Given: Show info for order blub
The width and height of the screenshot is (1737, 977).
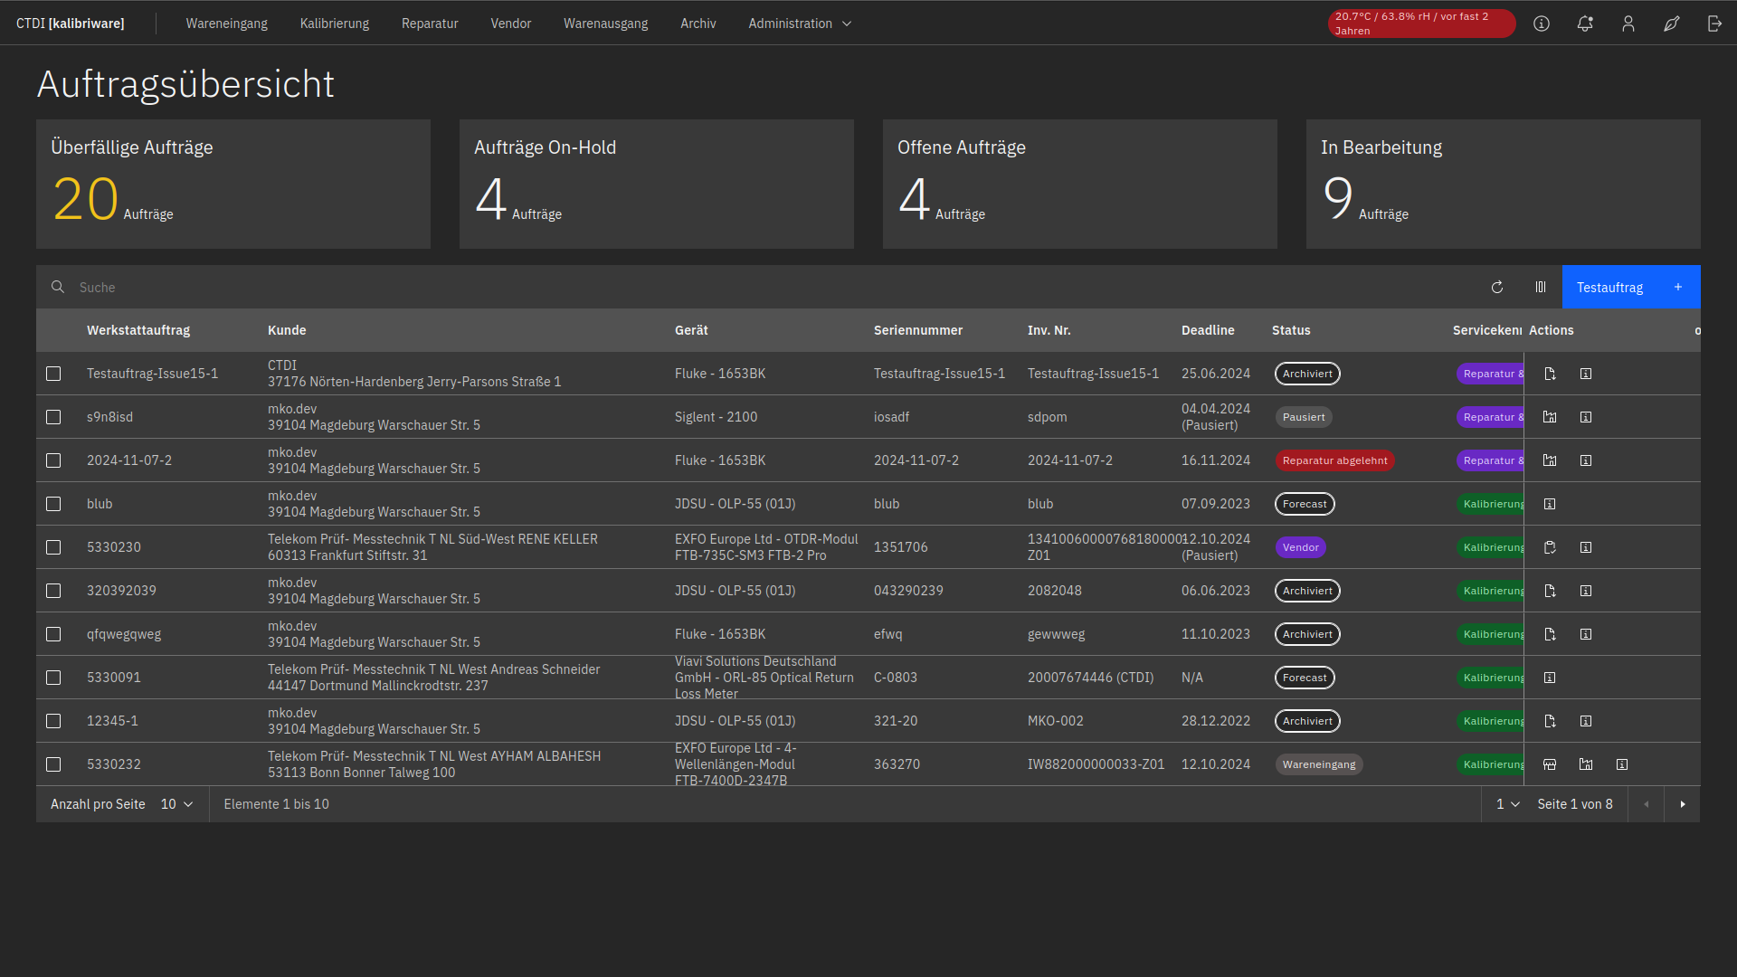Looking at the screenshot, I should pyautogui.click(x=1550, y=504).
